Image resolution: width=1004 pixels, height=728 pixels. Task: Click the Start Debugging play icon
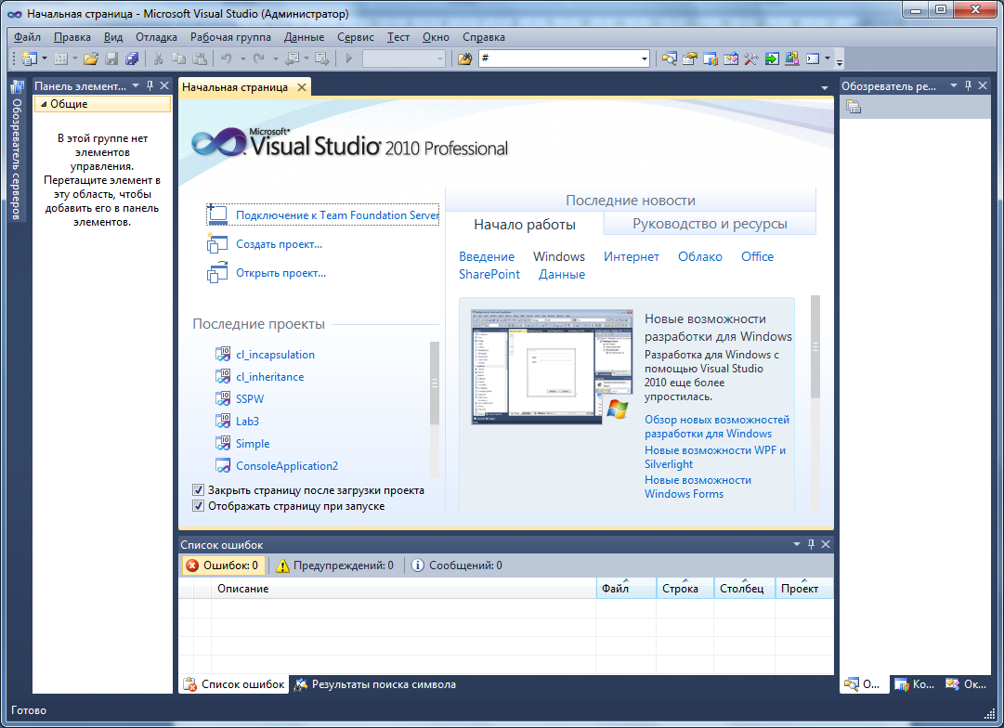pyautogui.click(x=349, y=58)
